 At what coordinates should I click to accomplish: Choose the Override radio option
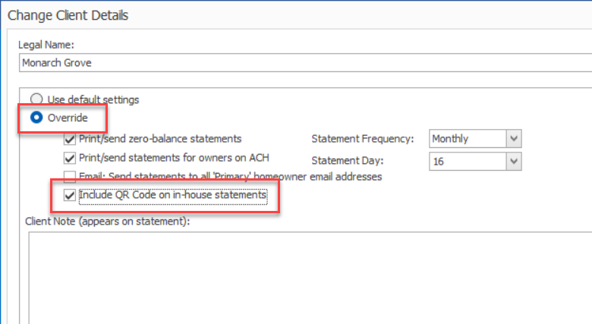point(36,118)
